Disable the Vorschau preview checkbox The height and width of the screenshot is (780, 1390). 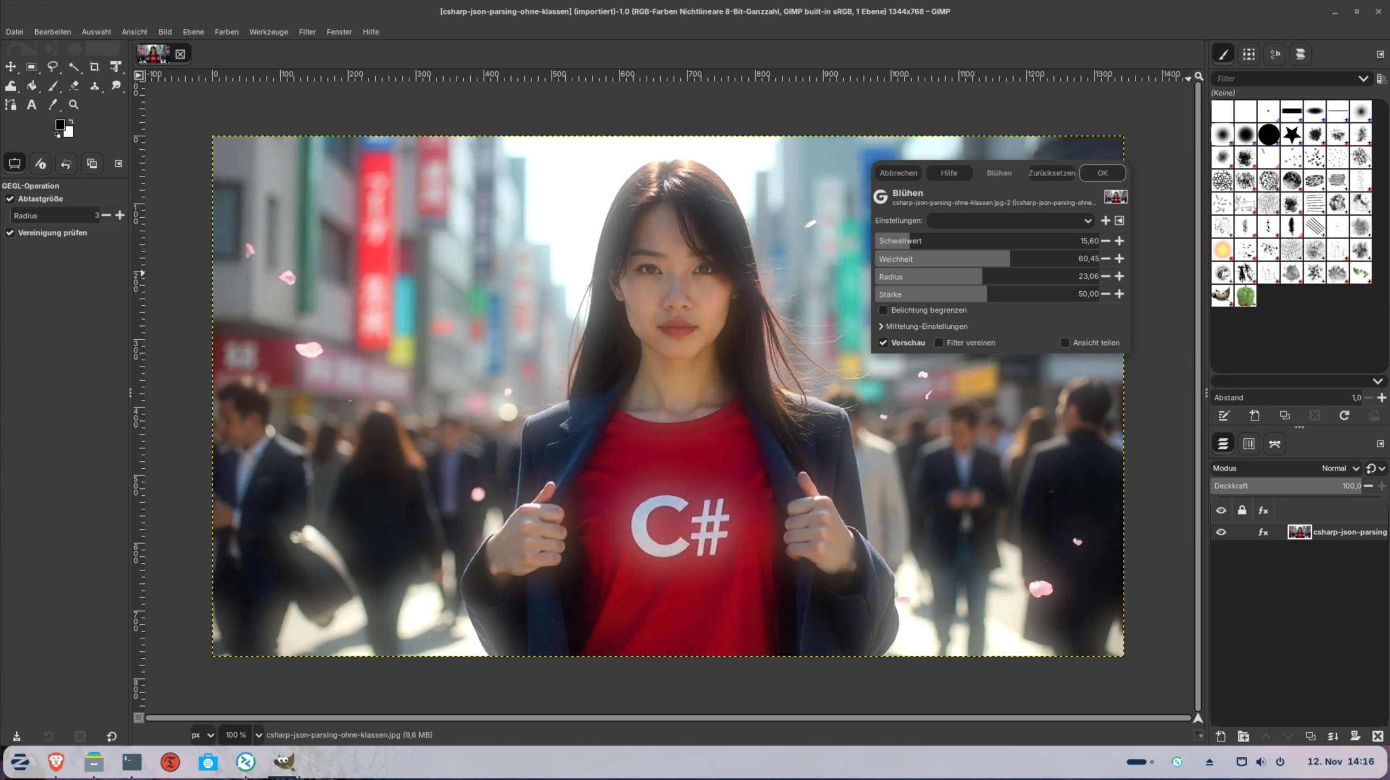883,343
